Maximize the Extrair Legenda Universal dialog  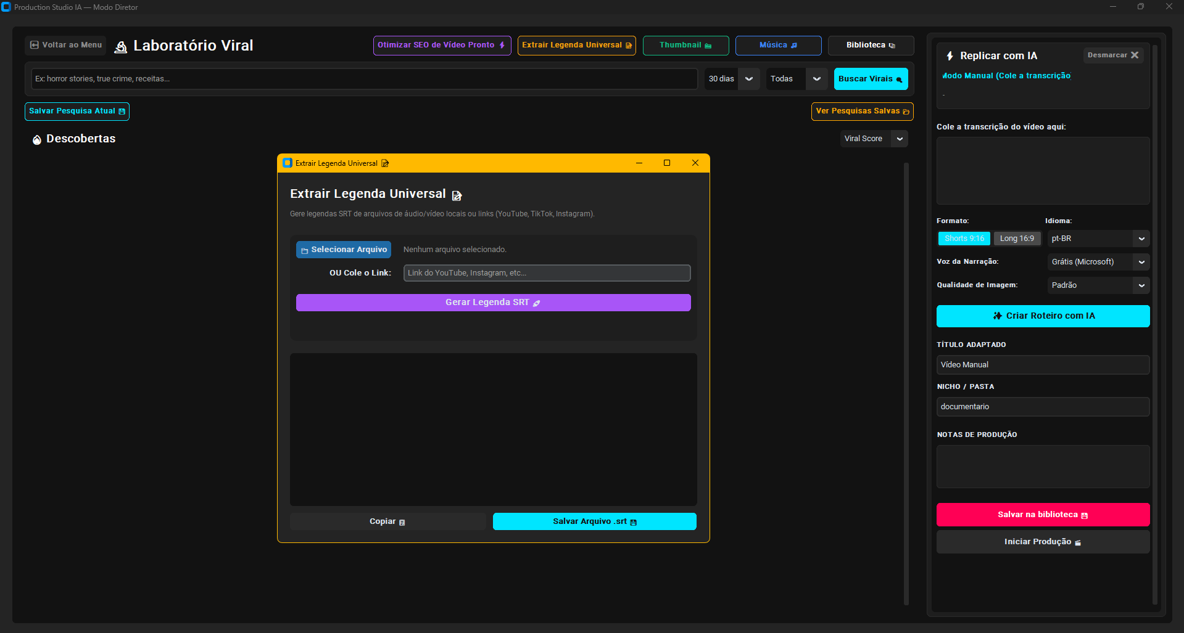(667, 163)
